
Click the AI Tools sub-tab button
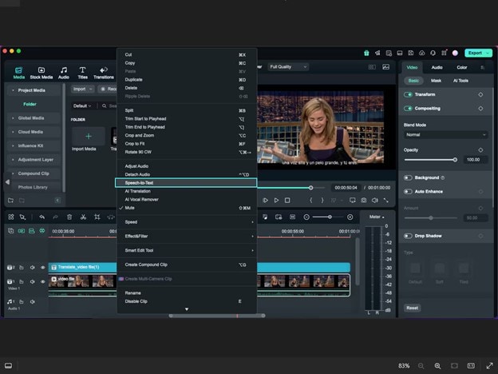point(460,81)
